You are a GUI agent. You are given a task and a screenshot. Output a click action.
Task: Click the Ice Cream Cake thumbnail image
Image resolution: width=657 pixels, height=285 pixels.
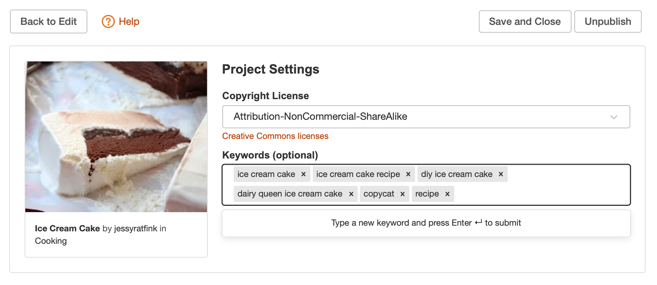116,137
